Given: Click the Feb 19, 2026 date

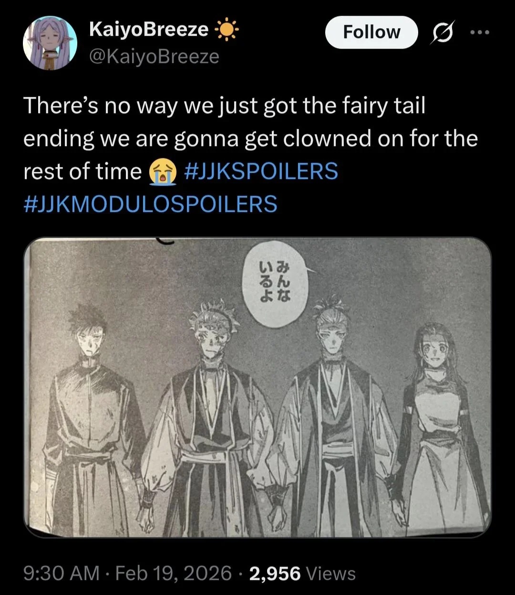Looking at the screenshot, I should (x=174, y=574).
